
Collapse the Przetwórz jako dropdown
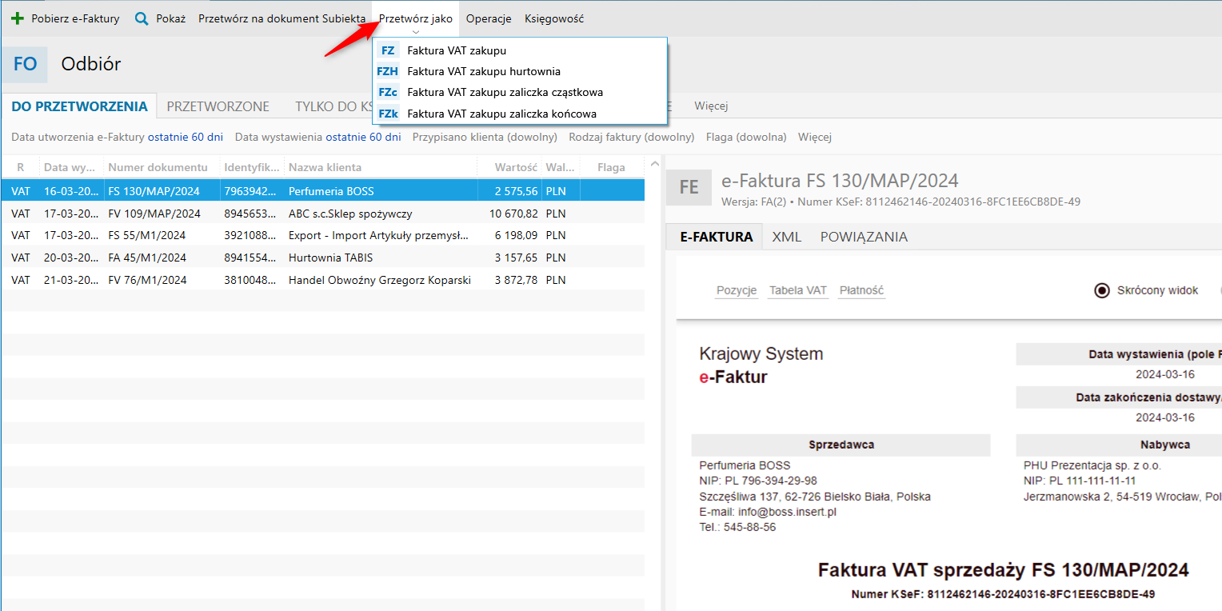(x=416, y=18)
